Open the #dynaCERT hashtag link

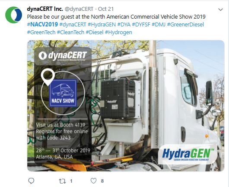click(x=73, y=24)
